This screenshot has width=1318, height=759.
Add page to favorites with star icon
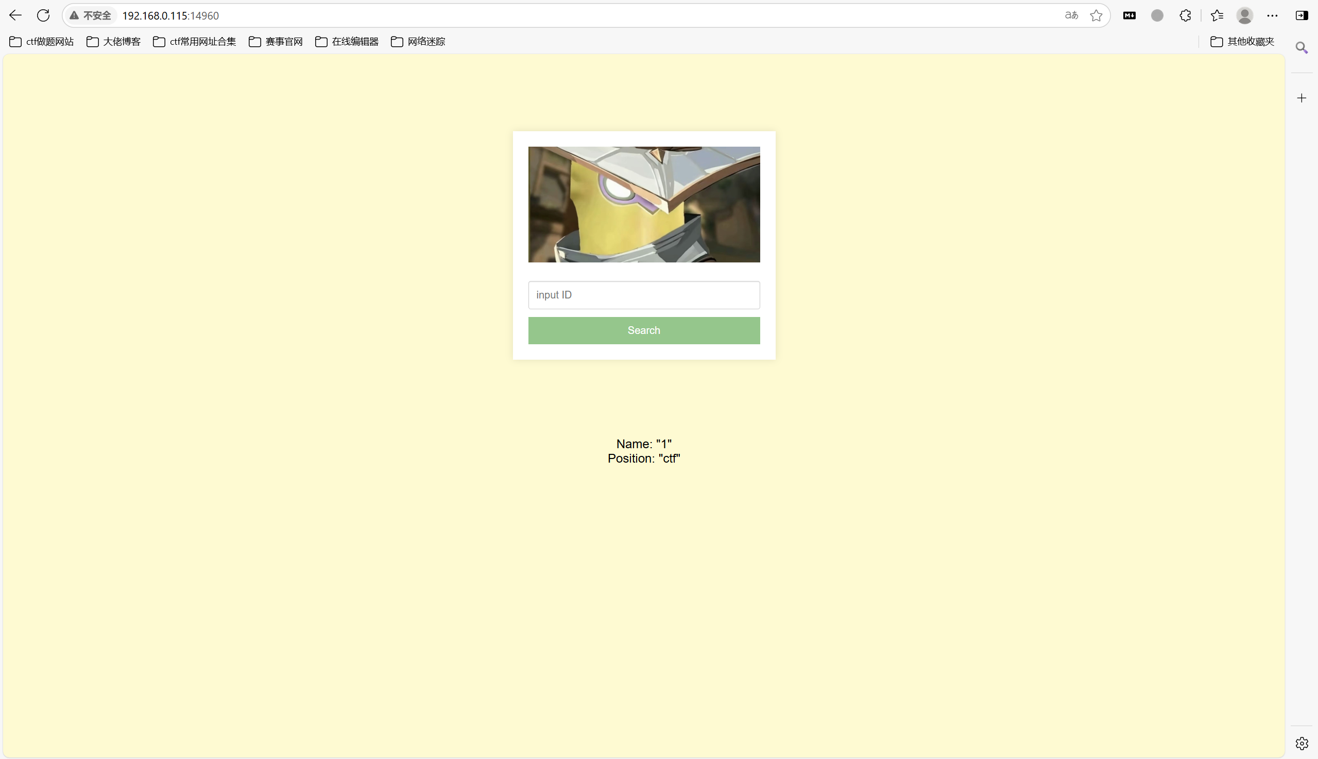coord(1096,15)
